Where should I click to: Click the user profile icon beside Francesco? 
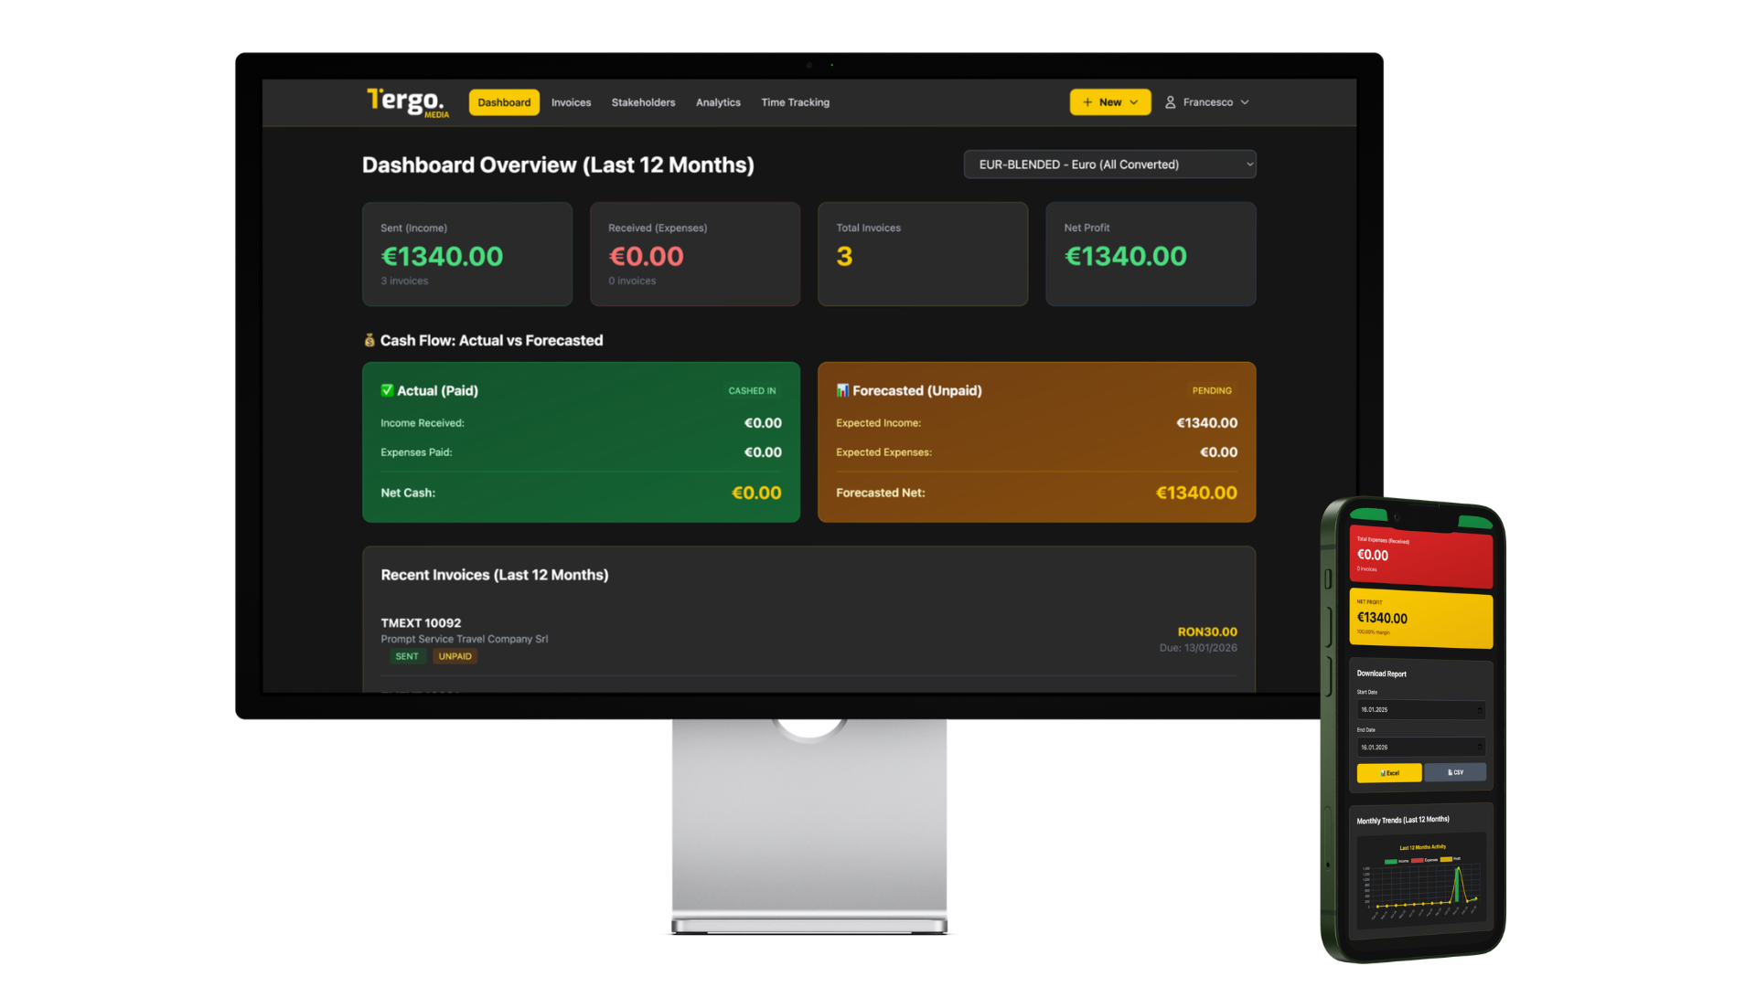(1170, 102)
